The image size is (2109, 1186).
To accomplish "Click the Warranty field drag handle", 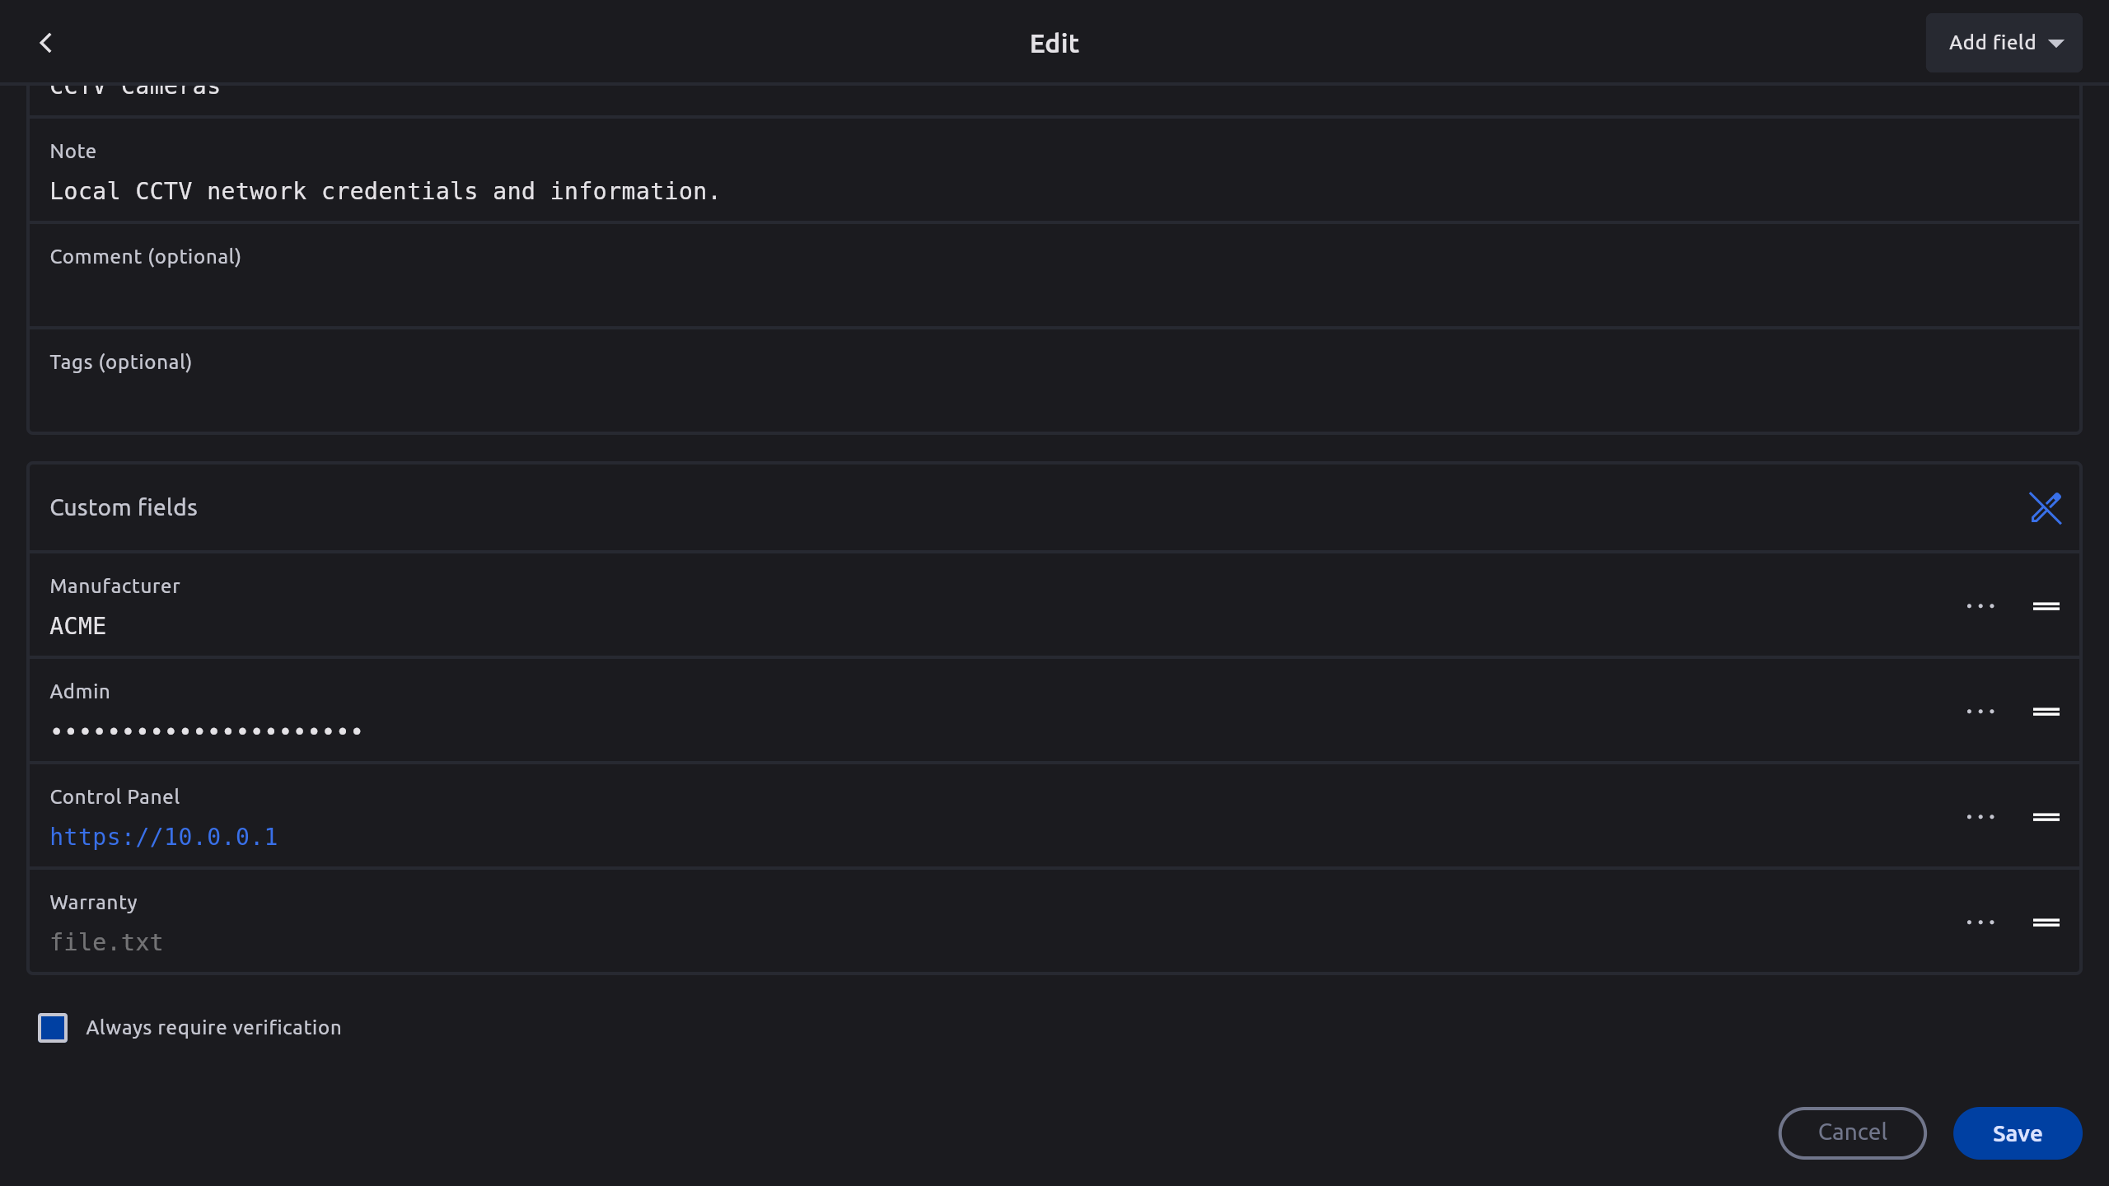I will [2046, 922].
